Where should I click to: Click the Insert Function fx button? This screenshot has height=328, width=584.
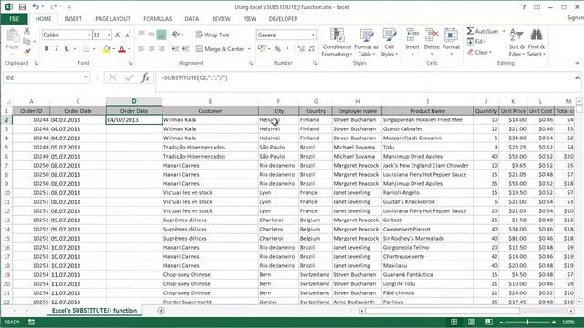146,77
